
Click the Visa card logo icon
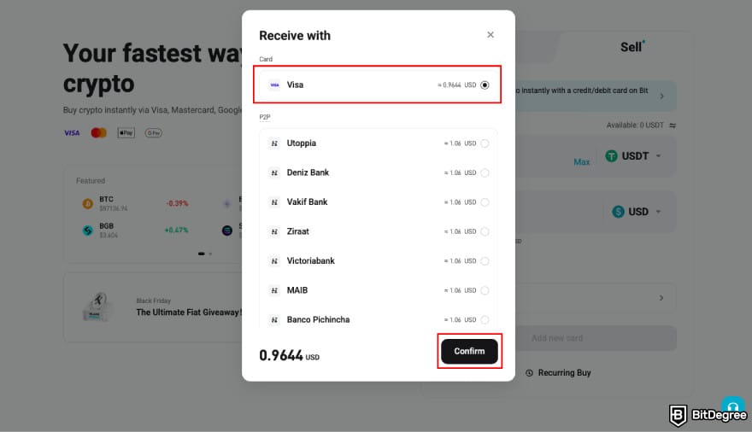click(x=274, y=85)
